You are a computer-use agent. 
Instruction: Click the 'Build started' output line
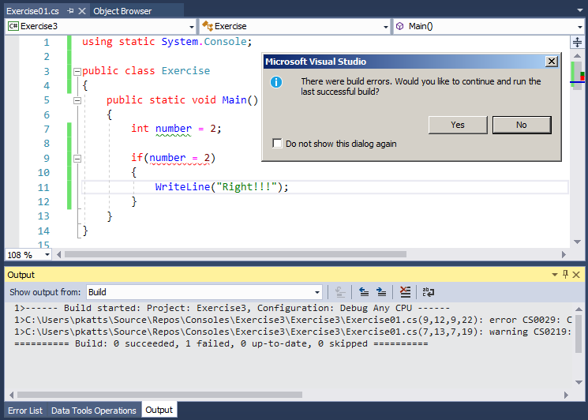(232, 308)
